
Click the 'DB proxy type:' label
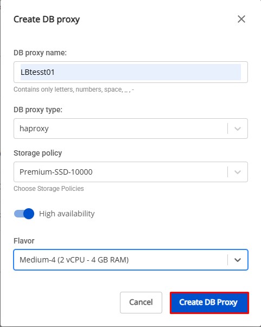point(38,110)
